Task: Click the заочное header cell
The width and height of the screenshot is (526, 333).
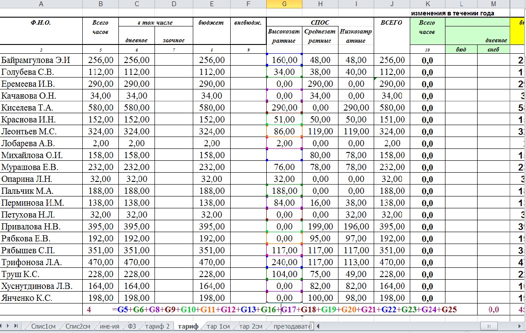Action: tap(174, 36)
